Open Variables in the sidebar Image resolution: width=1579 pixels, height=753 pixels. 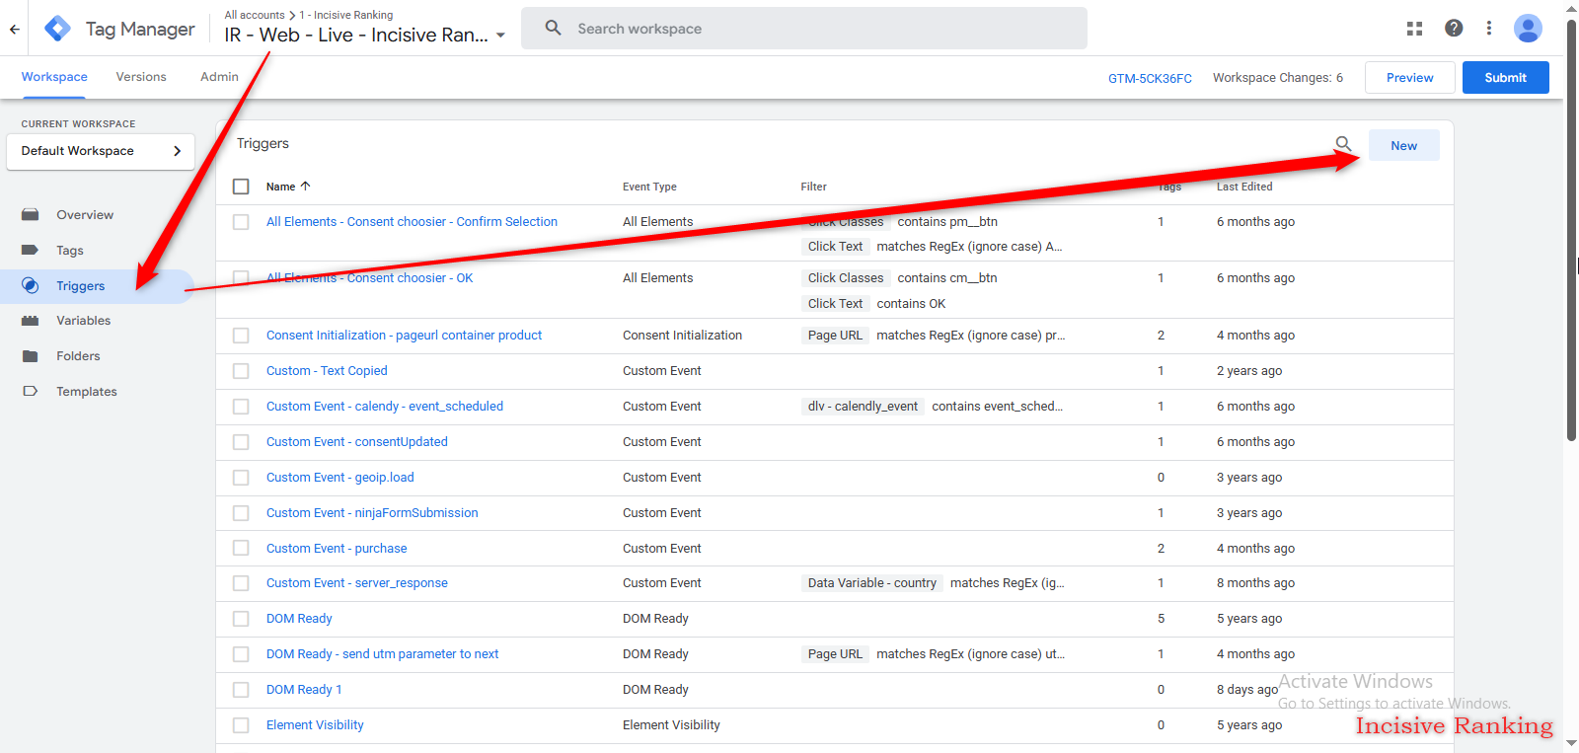[84, 321]
